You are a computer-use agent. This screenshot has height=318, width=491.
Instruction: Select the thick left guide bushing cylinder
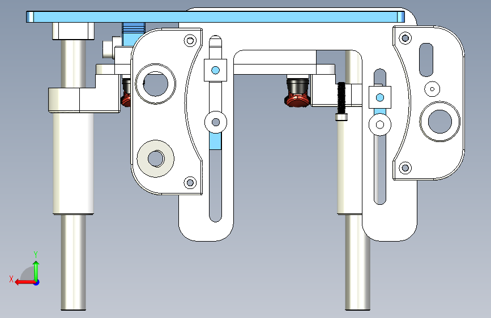pyautogui.click(x=73, y=164)
